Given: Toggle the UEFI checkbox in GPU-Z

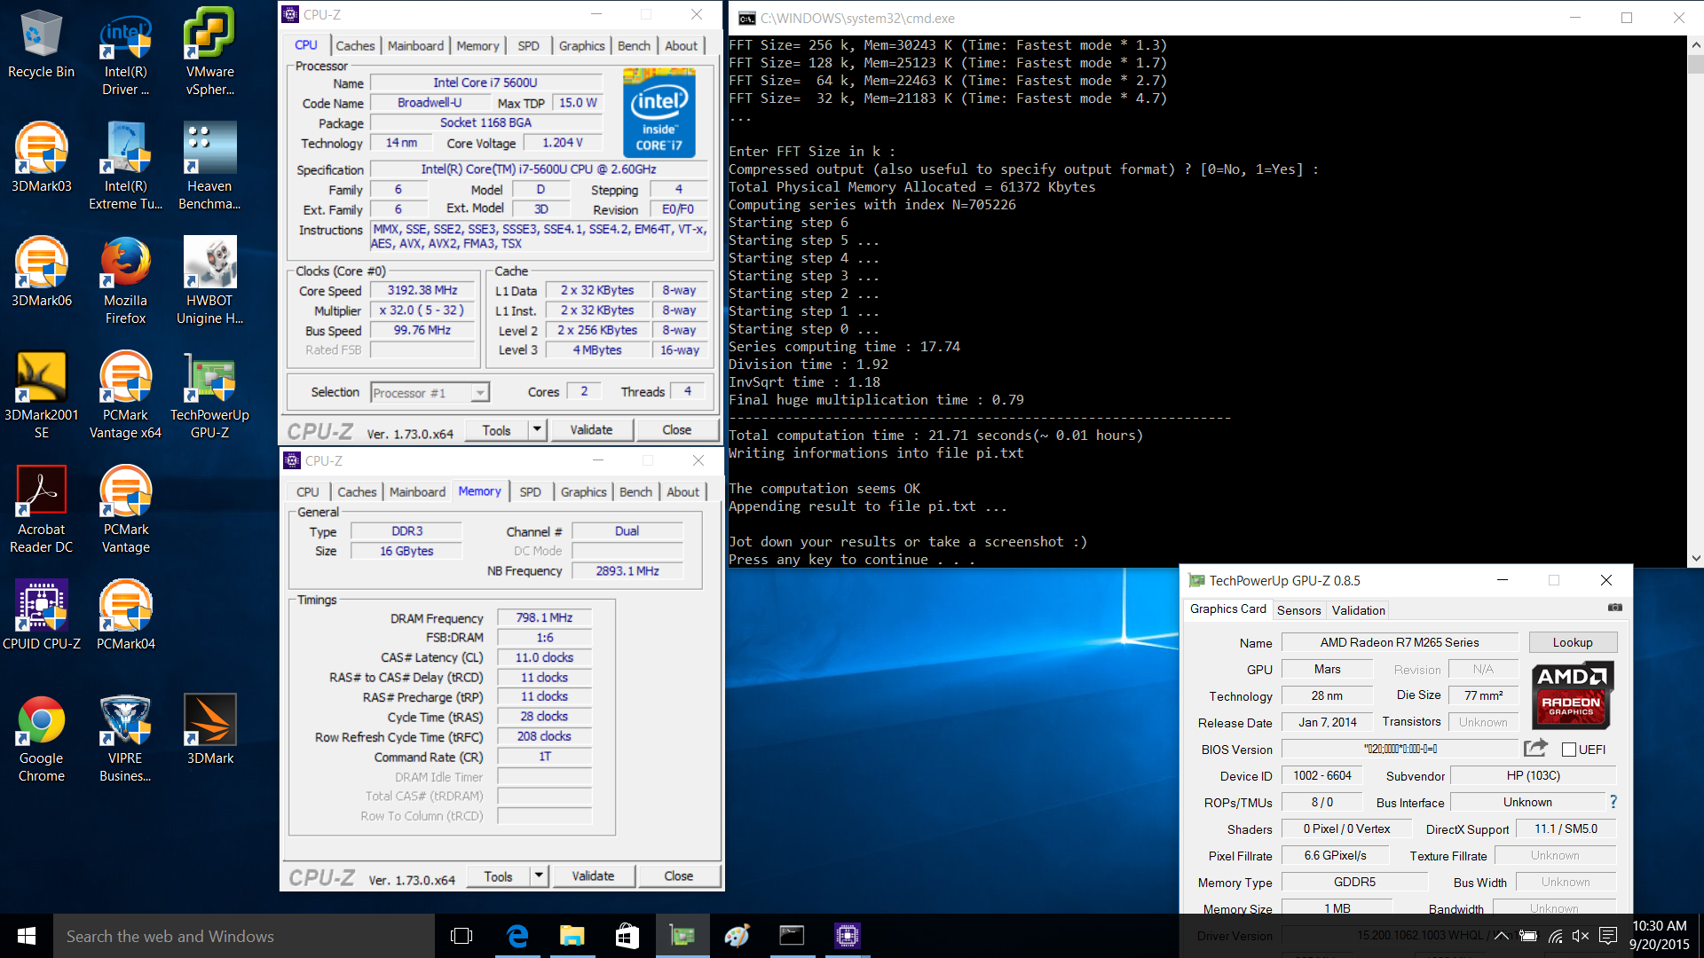Looking at the screenshot, I should [x=1569, y=750].
